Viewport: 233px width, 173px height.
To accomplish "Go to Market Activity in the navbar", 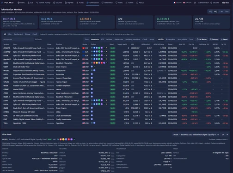I will pyautogui.click(x=43, y=3).
